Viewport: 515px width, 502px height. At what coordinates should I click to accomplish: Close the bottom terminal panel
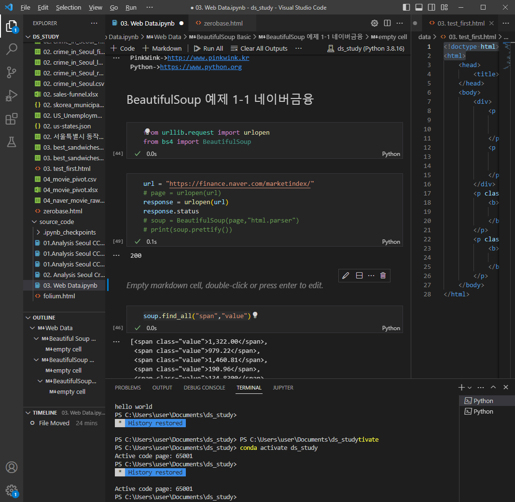[x=506, y=387]
